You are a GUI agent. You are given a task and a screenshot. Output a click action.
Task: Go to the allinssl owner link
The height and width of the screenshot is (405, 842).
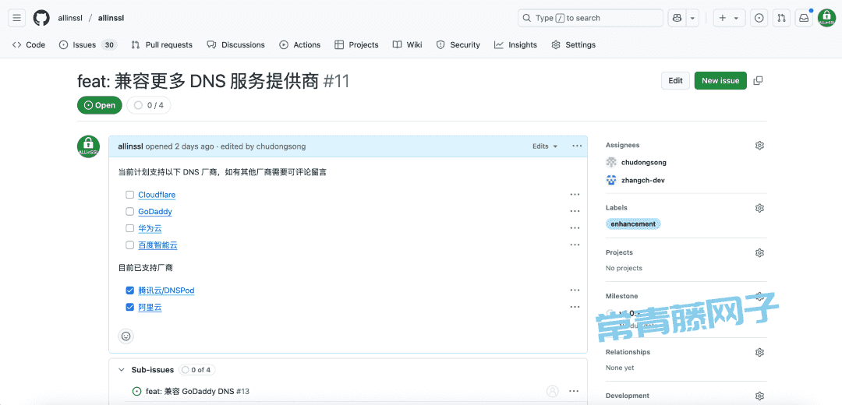coord(70,18)
